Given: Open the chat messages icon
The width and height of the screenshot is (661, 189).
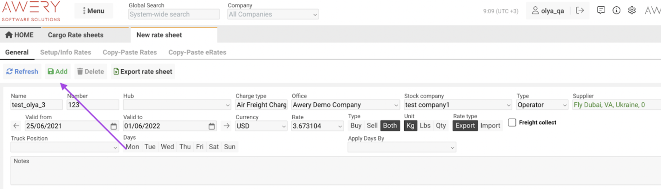Looking at the screenshot, I should point(601,11).
